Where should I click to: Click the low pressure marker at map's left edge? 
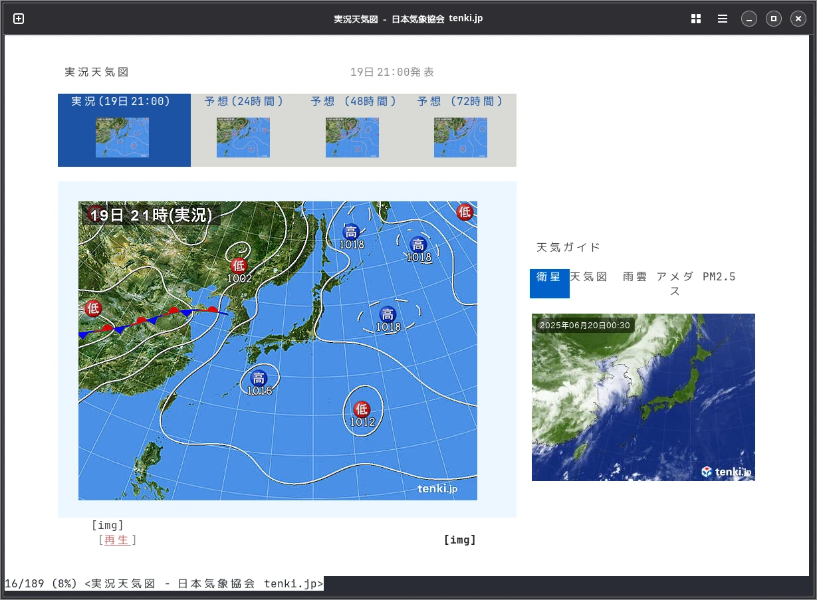tap(93, 308)
